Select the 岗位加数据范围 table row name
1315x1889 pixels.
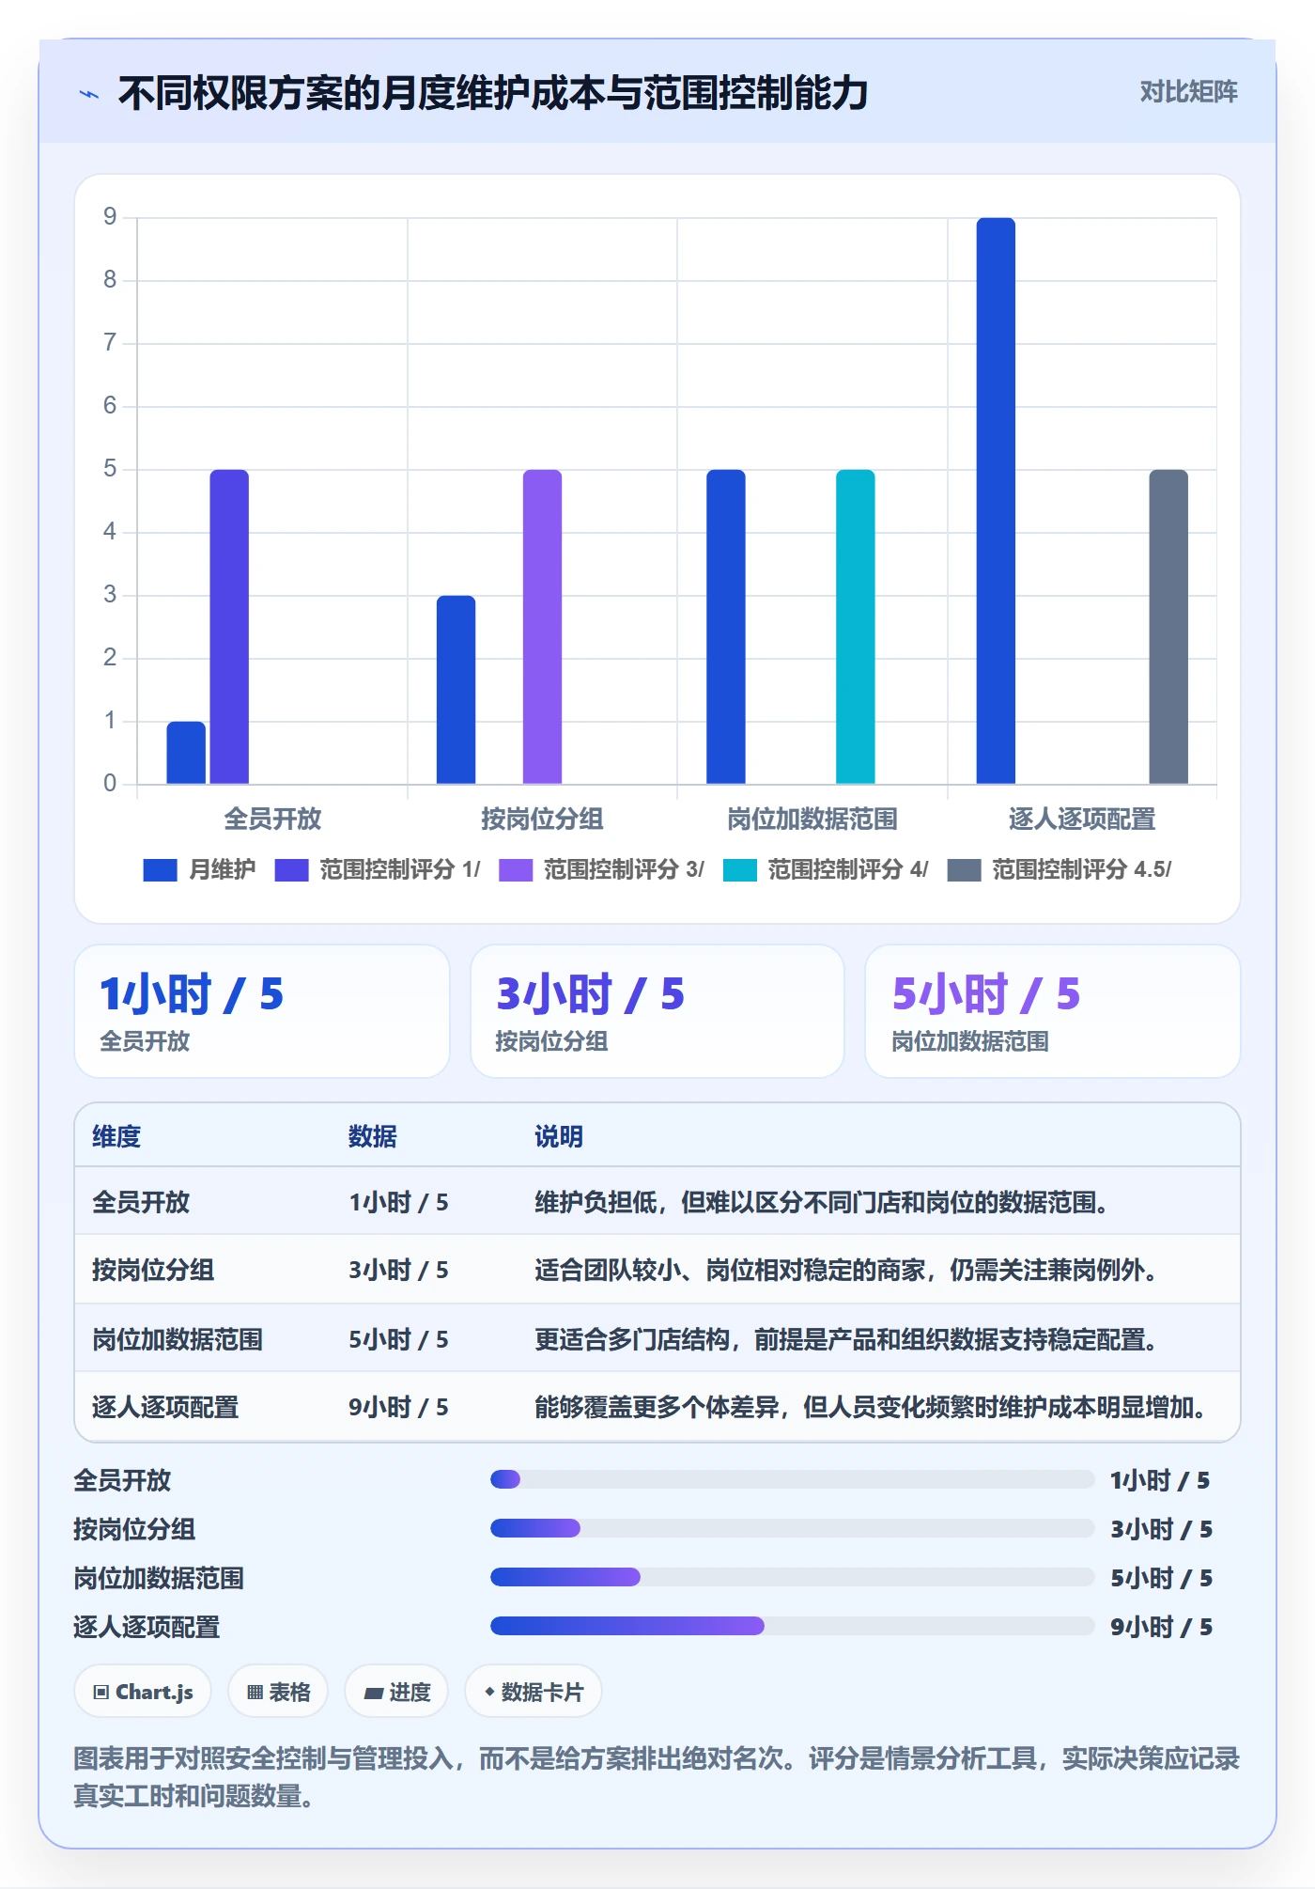tap(178, 1339)
